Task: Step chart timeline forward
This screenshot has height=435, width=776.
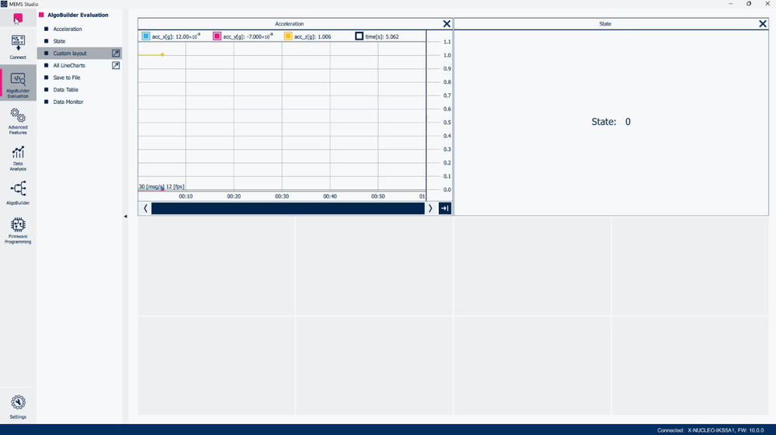Action: (x=430, y=209)
